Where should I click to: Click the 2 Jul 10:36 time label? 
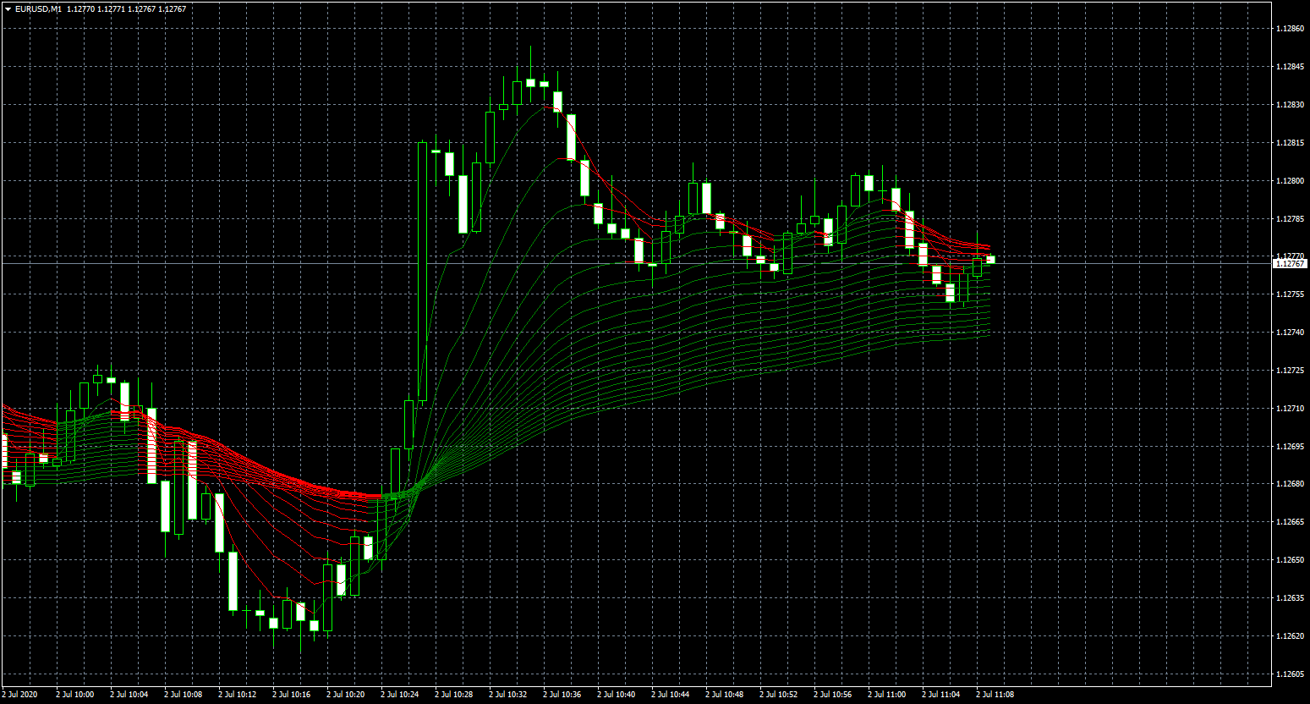coord(562,695)
